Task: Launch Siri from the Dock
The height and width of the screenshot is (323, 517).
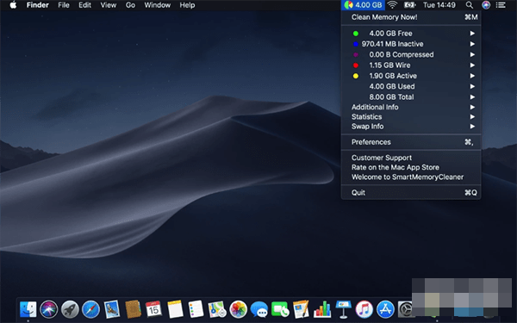Action: click(x=49, y=309)
